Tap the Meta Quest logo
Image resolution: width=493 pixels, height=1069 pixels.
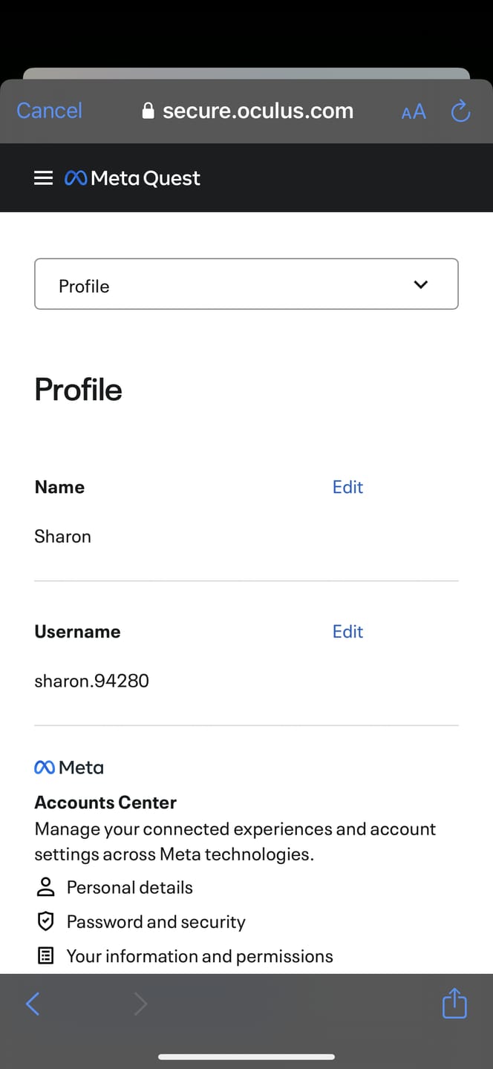point(133,178)
